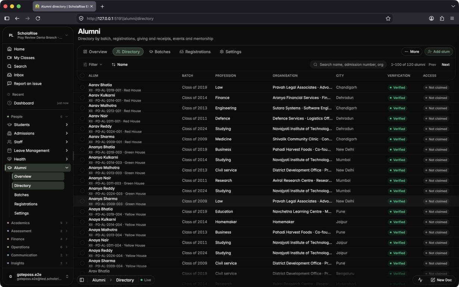Expand the ScholaRise branch switcher
Image resolution: width=459 pixels, height=287 pixels.
pos(66,36)
